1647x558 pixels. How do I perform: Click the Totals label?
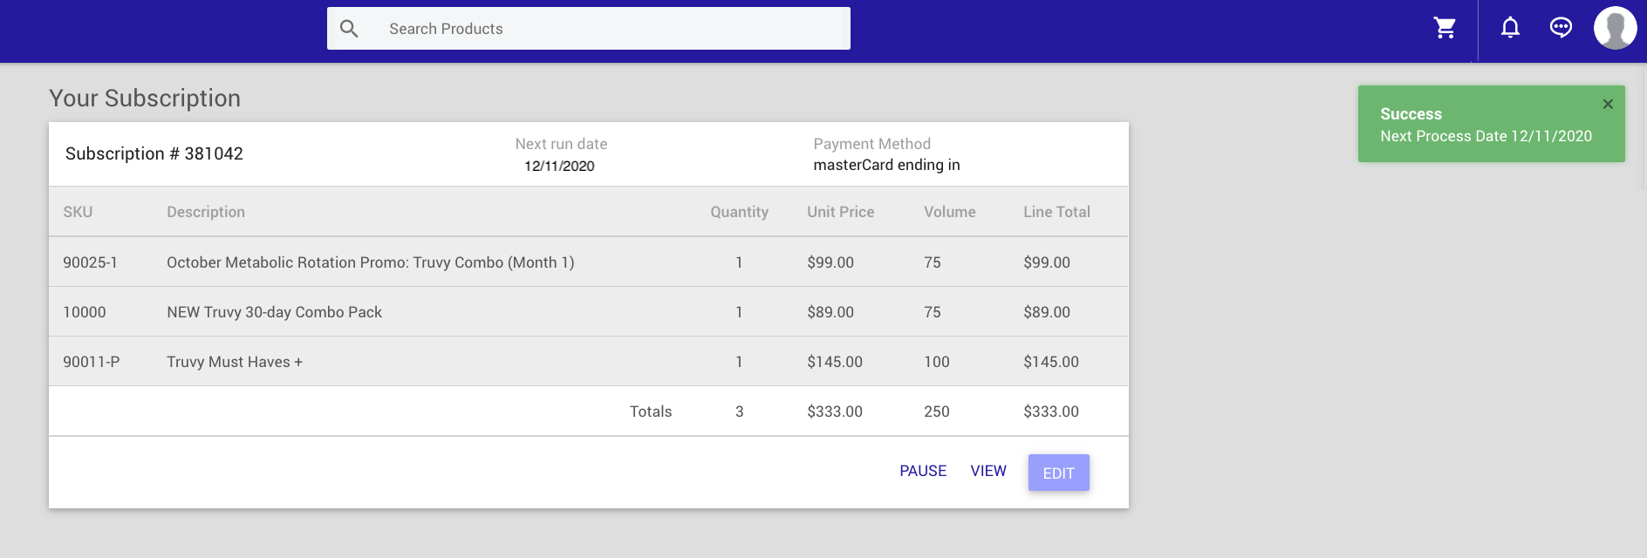(651, 412)
